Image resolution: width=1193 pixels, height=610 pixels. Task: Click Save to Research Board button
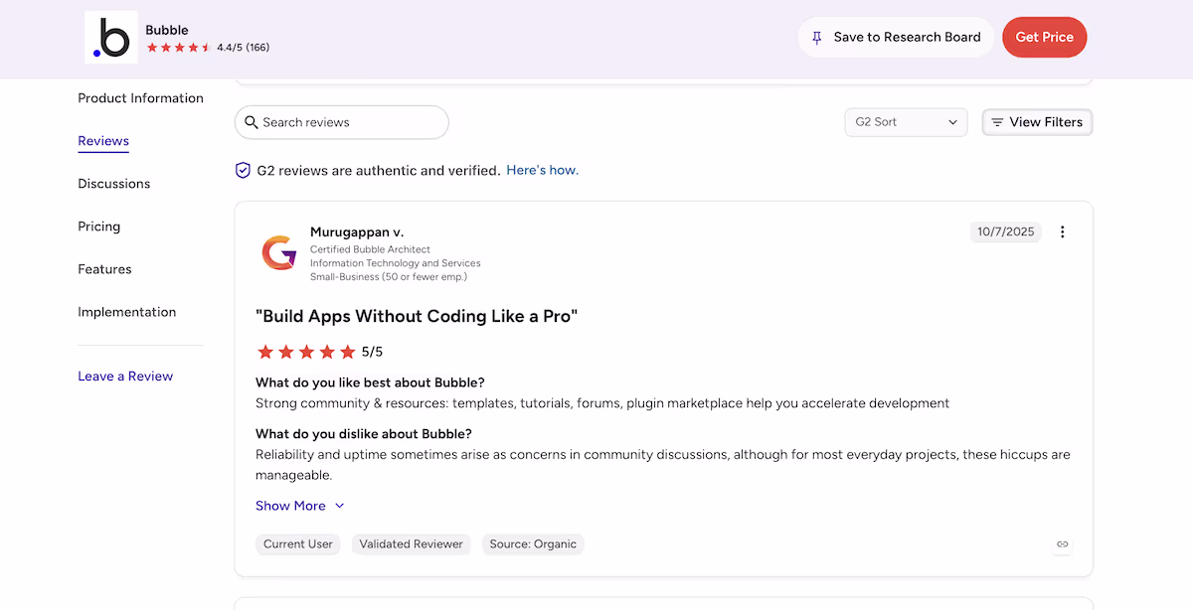896,37
